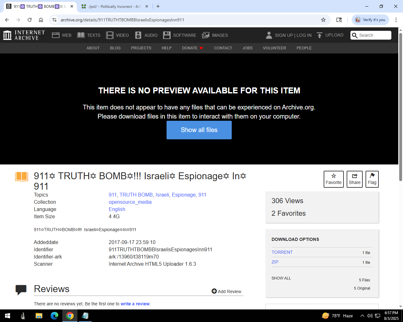Click the page vertical scrollbar thumb

(x=400, y=107)
